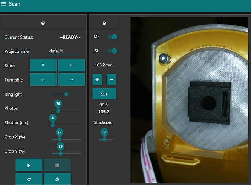Stop the scan with the stop button
The width and height of the screenshot is (251, 185).
pos(57,165)
